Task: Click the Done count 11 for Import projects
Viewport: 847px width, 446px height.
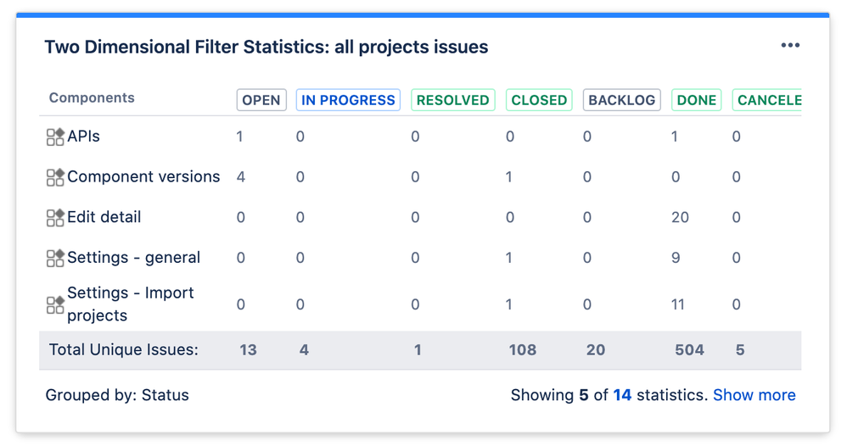Action: point(678,304)
